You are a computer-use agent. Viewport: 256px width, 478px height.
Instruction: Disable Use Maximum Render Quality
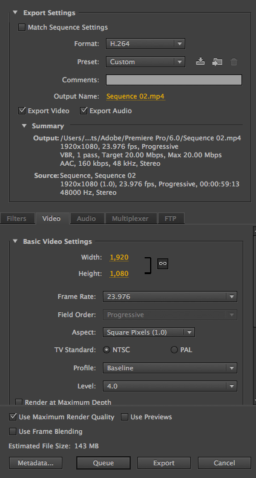(13, 417)
